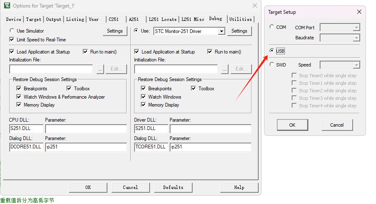Switch to L251 Misc tab
376x204 pixels.
point(193,20)
